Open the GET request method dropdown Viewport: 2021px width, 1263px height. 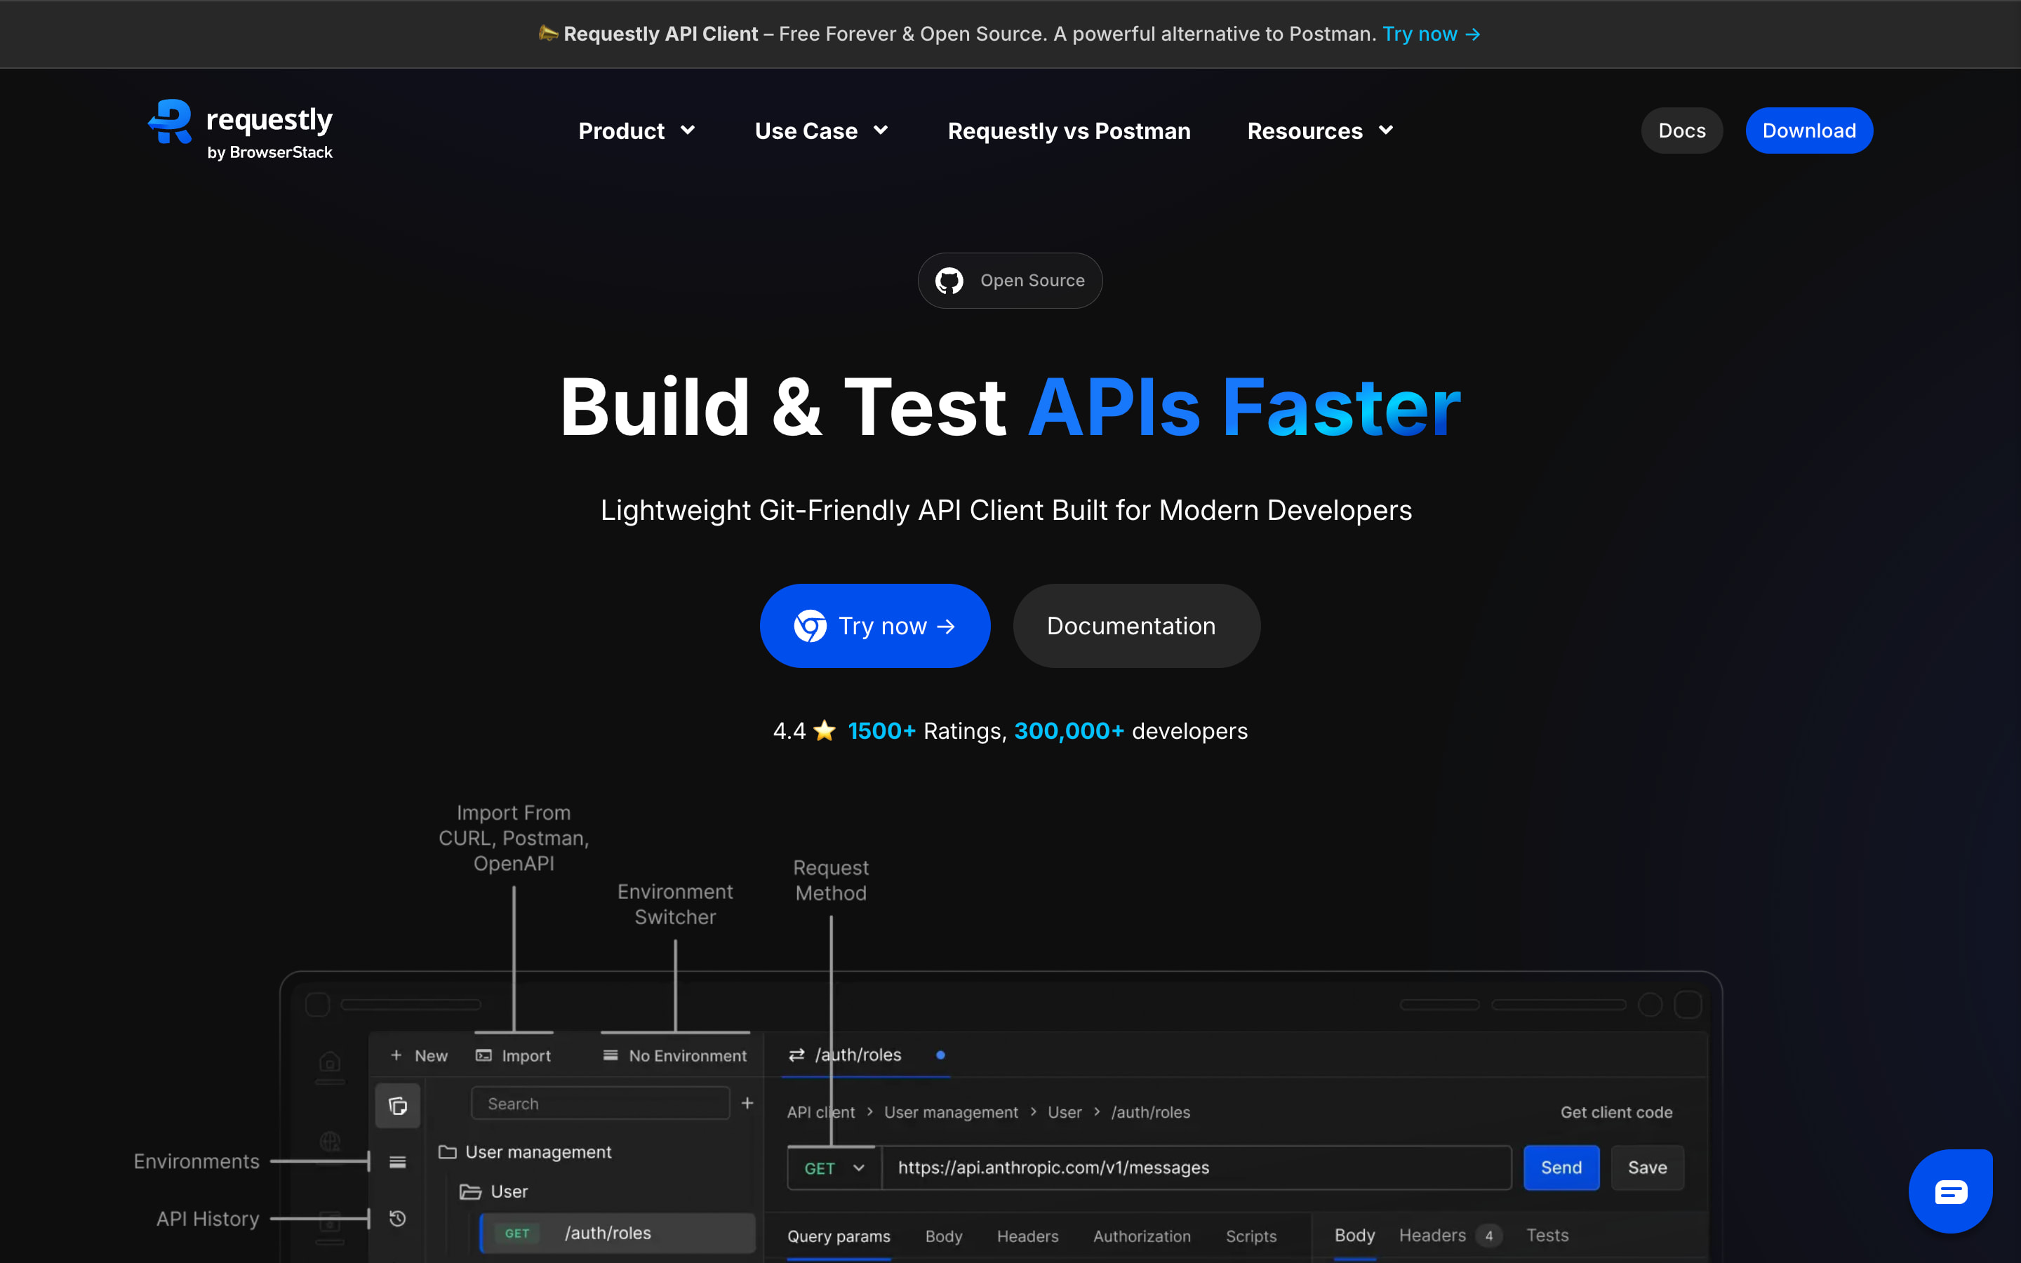pos(834,1168)
